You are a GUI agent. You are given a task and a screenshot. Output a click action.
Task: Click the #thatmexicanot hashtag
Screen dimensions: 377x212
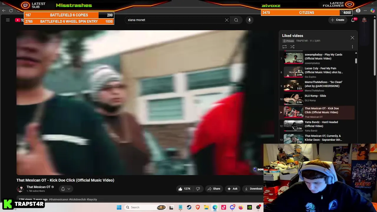[58, 199]
